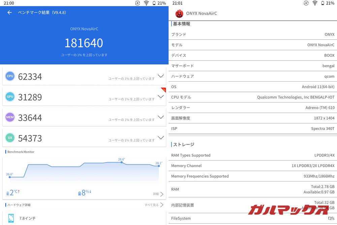The image size is (337, 225).
Task: Tap the location icon in the status bar
Action: 137,3
